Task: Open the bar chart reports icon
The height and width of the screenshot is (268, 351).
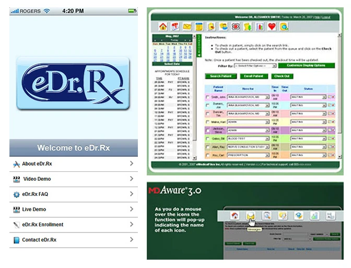Action: 260,27
